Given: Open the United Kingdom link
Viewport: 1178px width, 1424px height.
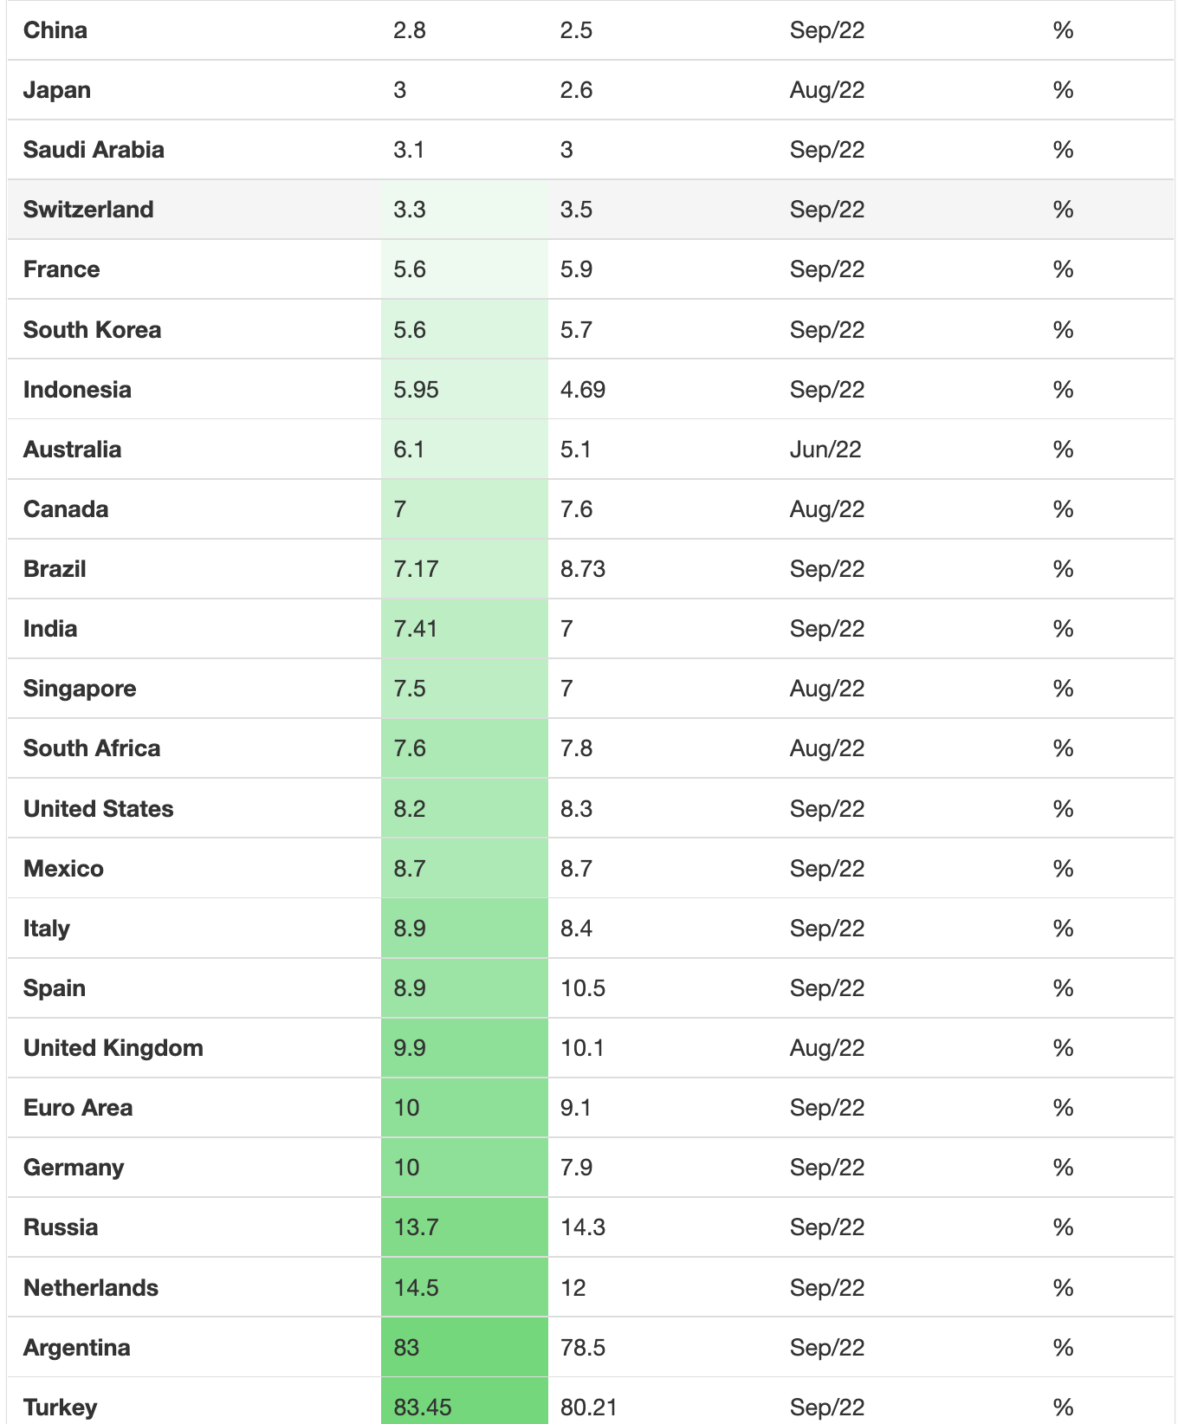Looking at the screenshot, I should pos(113,1048).
